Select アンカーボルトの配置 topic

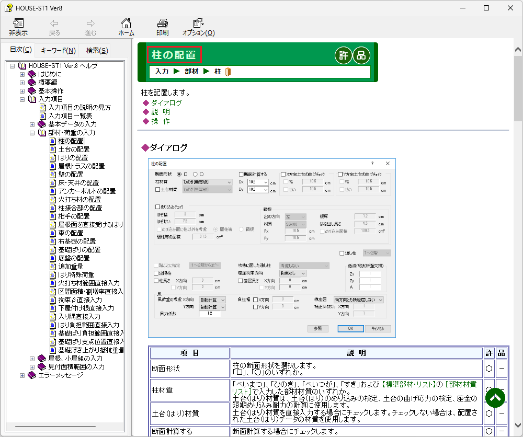[x=86, y=191]
